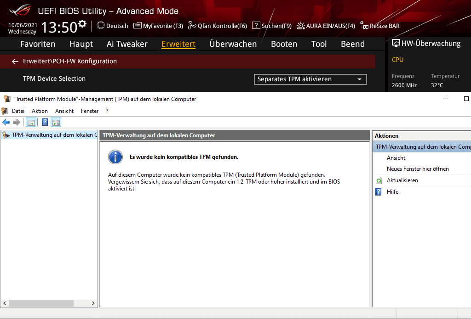This screenshot has height=319, width=471.
Task: Click the HW-Überwachung monitor icon
Action: coord(396,44)
